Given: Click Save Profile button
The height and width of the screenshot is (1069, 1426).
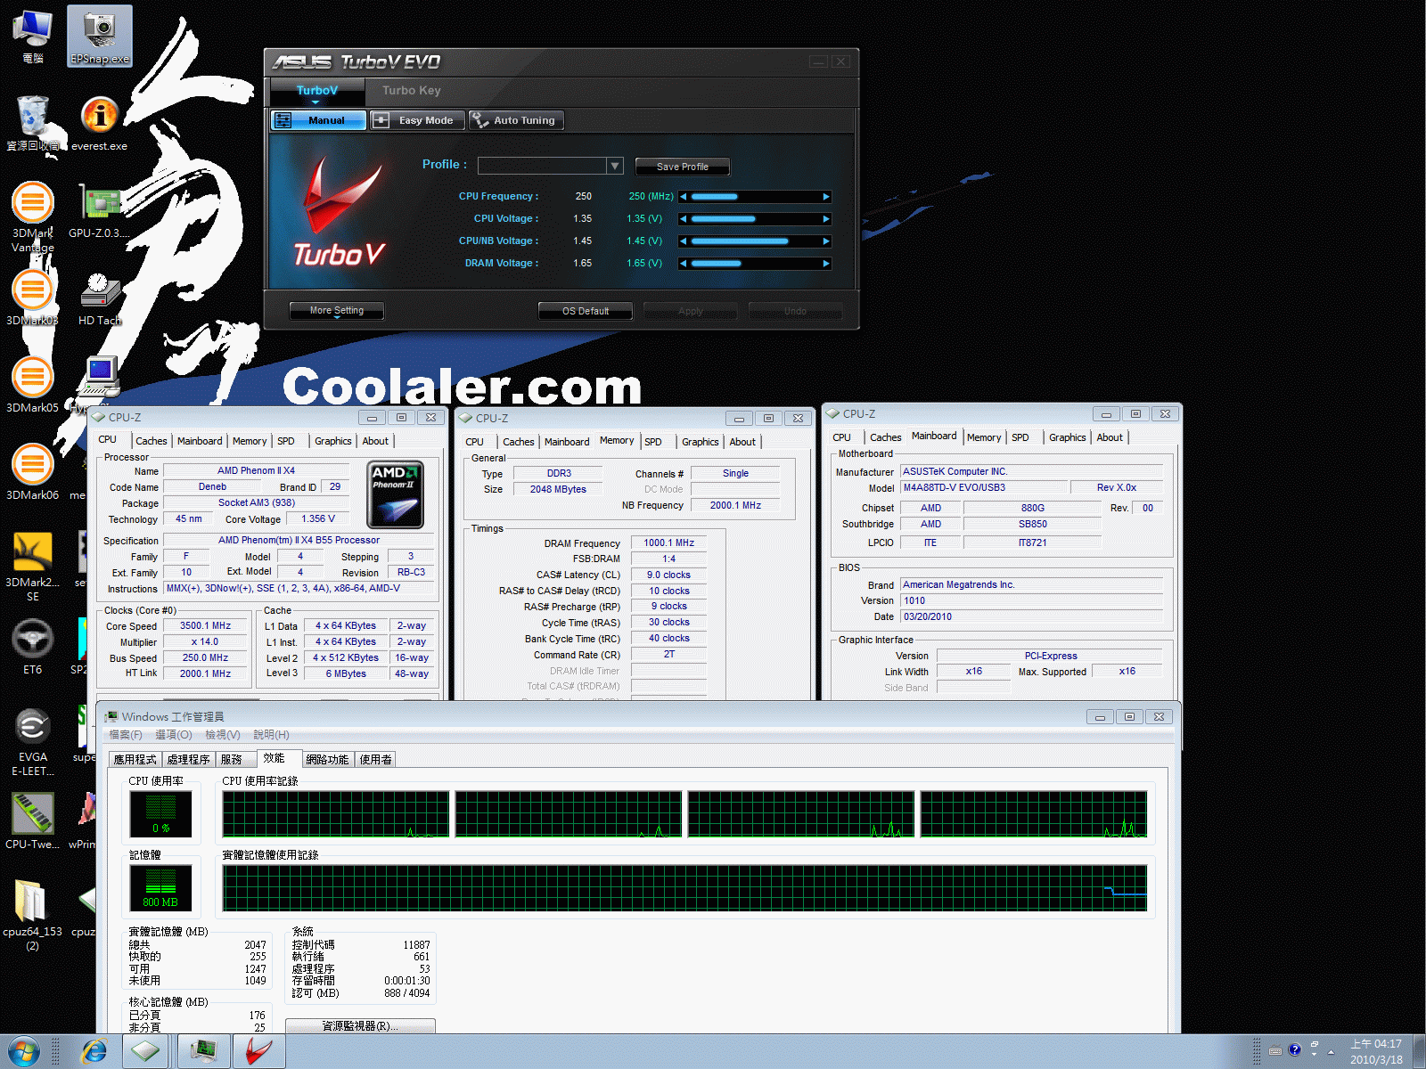Looking at the screenshot, I should click(x=683, y=167).
